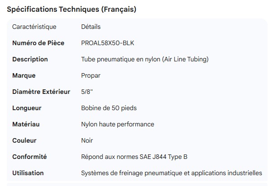273x186 pixels.
Task: Click 'Bobine de 50 pieds' value
Action: point(109,108)
